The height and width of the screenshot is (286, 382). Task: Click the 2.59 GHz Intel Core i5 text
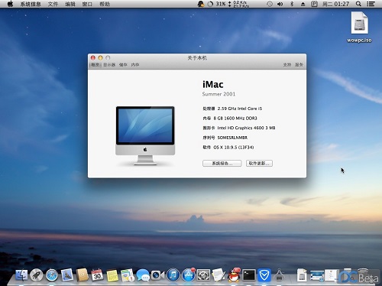click(240, 109)
